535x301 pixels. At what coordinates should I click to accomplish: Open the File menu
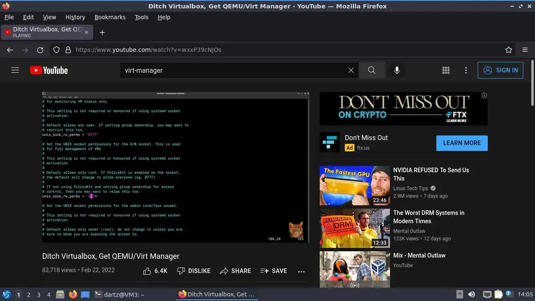9,17
